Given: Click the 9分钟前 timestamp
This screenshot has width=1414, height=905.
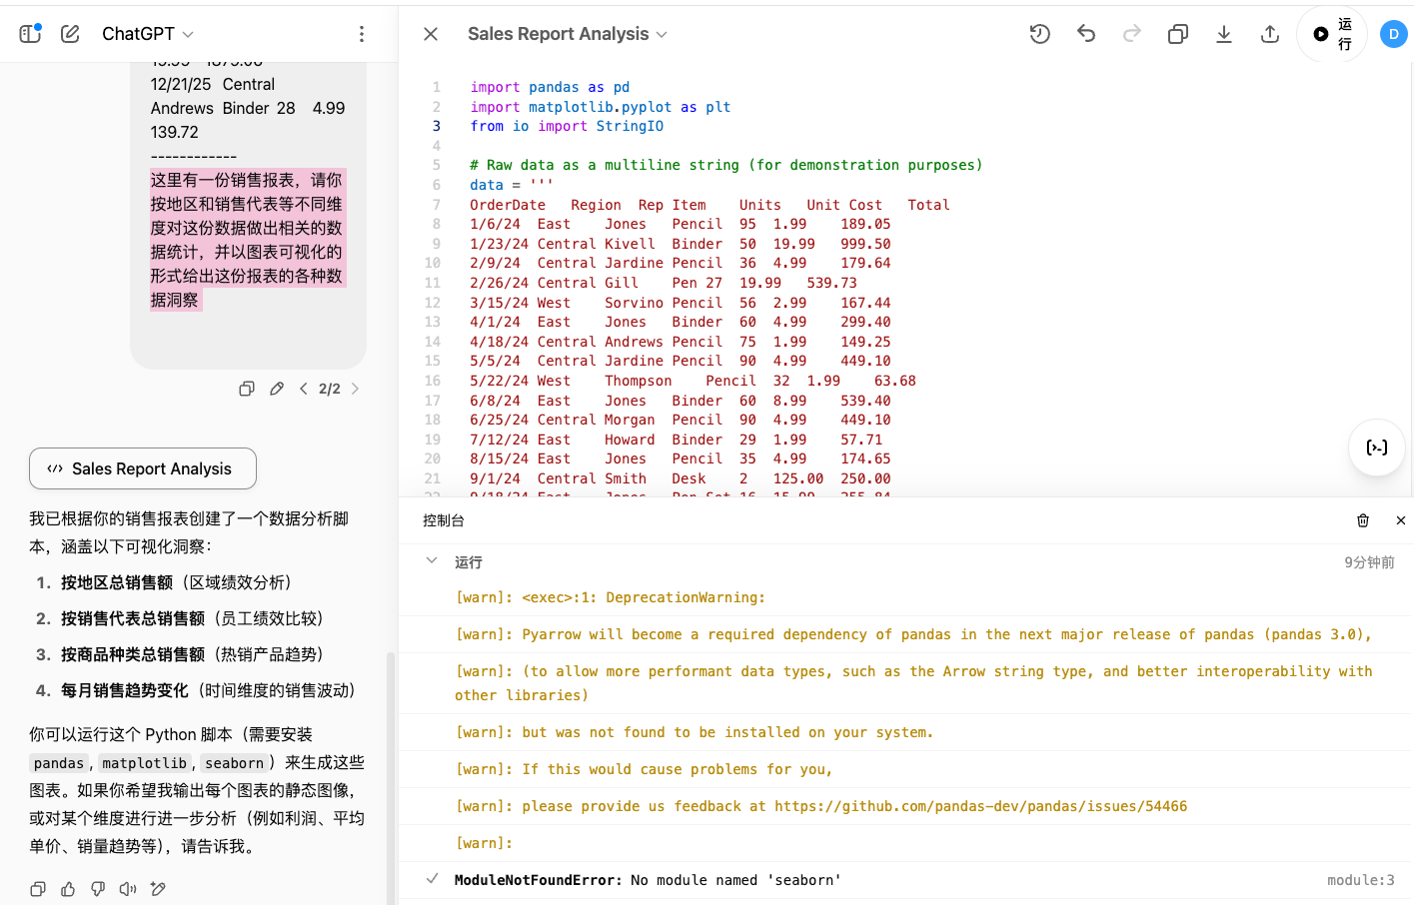Looking at the screenshot, I should tap(1369, 562).
